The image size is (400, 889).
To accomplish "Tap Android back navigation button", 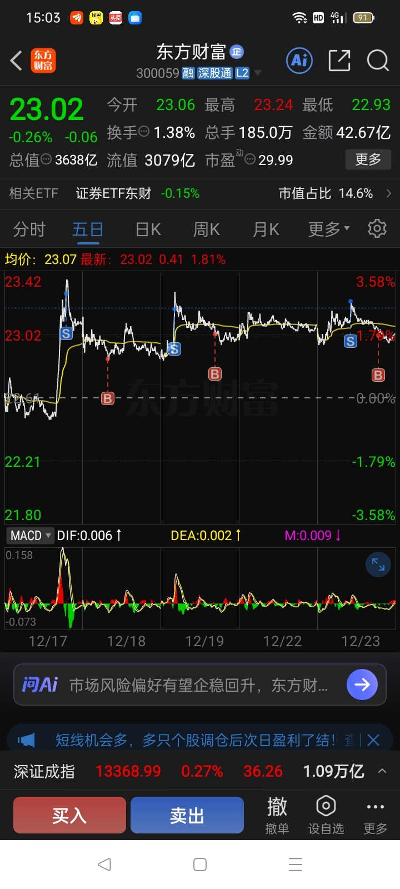I will pos(104,864).
